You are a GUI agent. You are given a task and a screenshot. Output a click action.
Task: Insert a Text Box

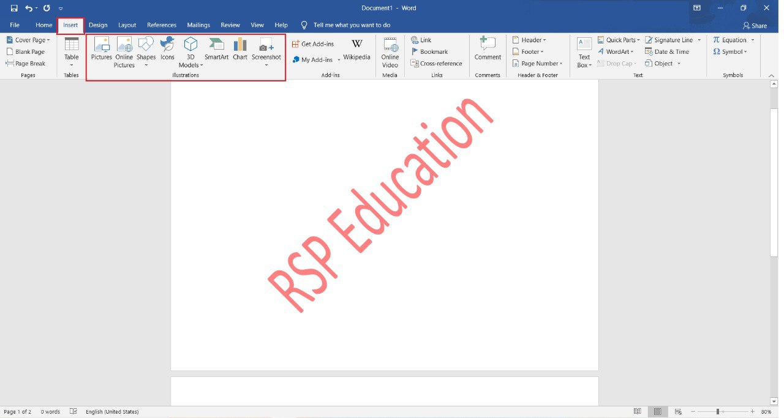584,52
